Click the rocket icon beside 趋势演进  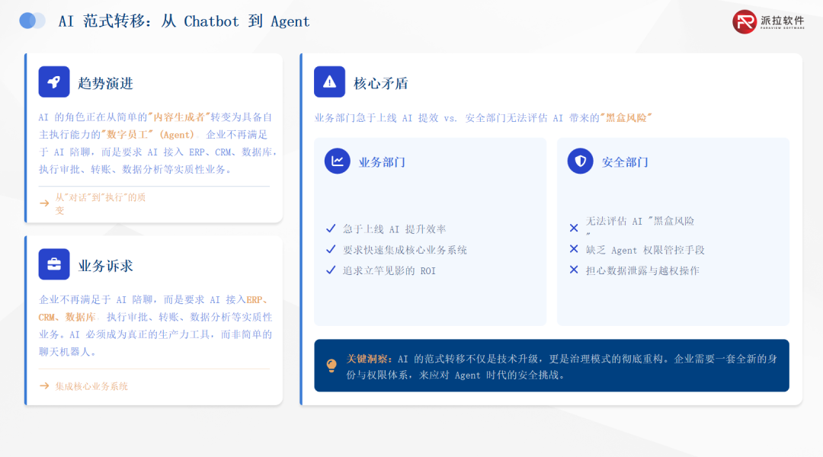[54, 81]
